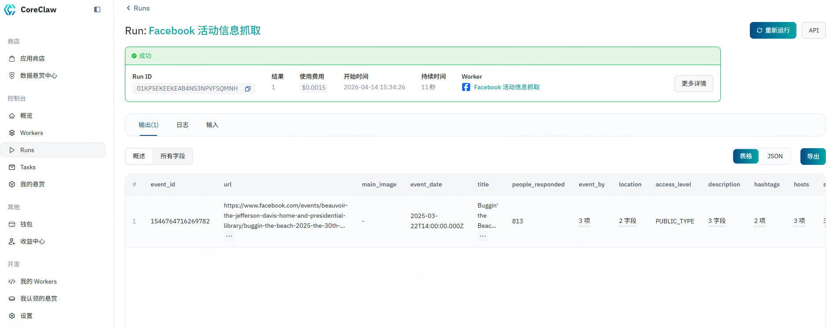
Task: Go back to Runs via breadcrumb
Action: point(138,8)
